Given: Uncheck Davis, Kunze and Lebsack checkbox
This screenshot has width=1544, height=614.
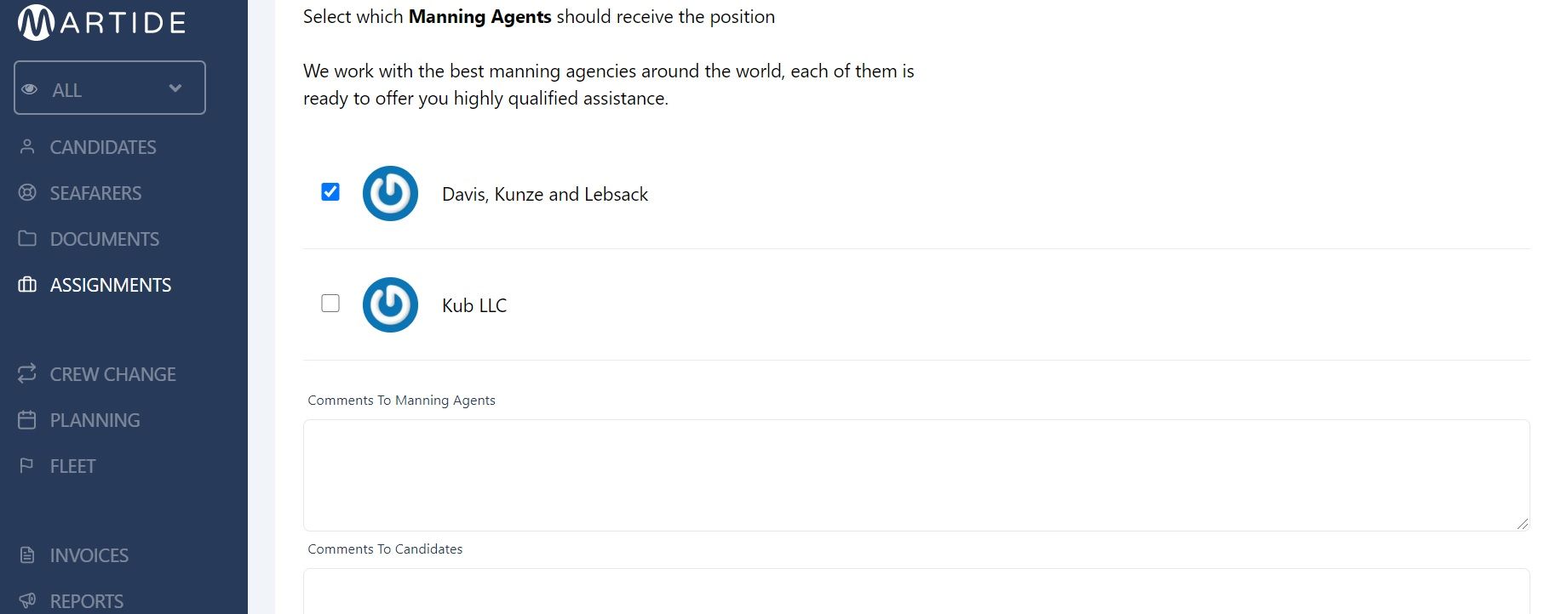Looking at the screenshot, I should [330, 192].
